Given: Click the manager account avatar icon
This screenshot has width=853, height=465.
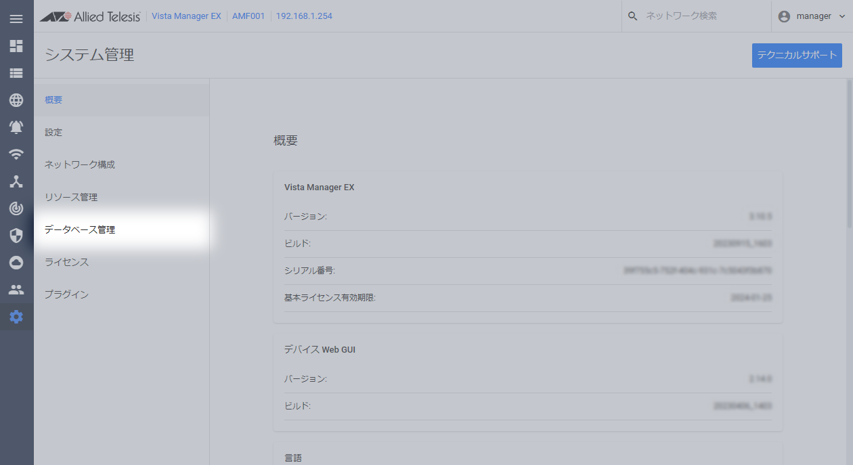Looking at the screenshot, I should [x=784, y=16].
